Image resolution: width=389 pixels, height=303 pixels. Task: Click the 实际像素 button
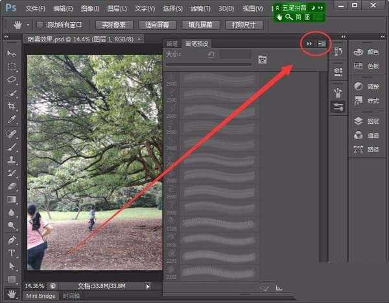114,25
